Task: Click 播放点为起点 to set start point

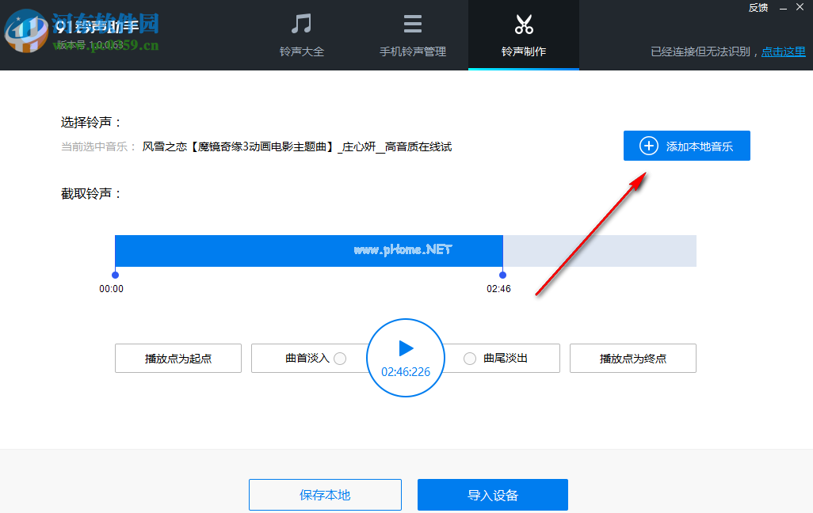Action: [x=177, y=358]
